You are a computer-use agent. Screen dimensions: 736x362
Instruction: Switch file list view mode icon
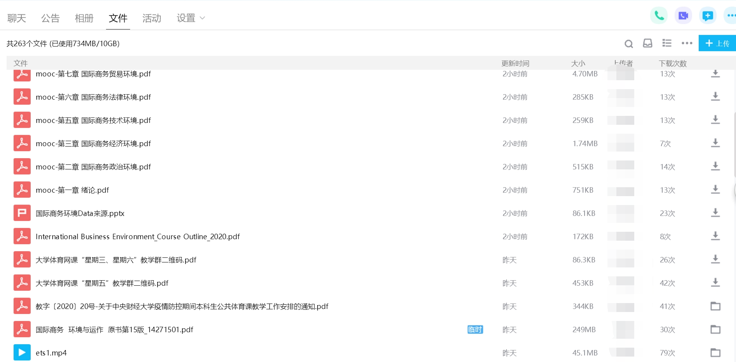click(x=667, y=43)
